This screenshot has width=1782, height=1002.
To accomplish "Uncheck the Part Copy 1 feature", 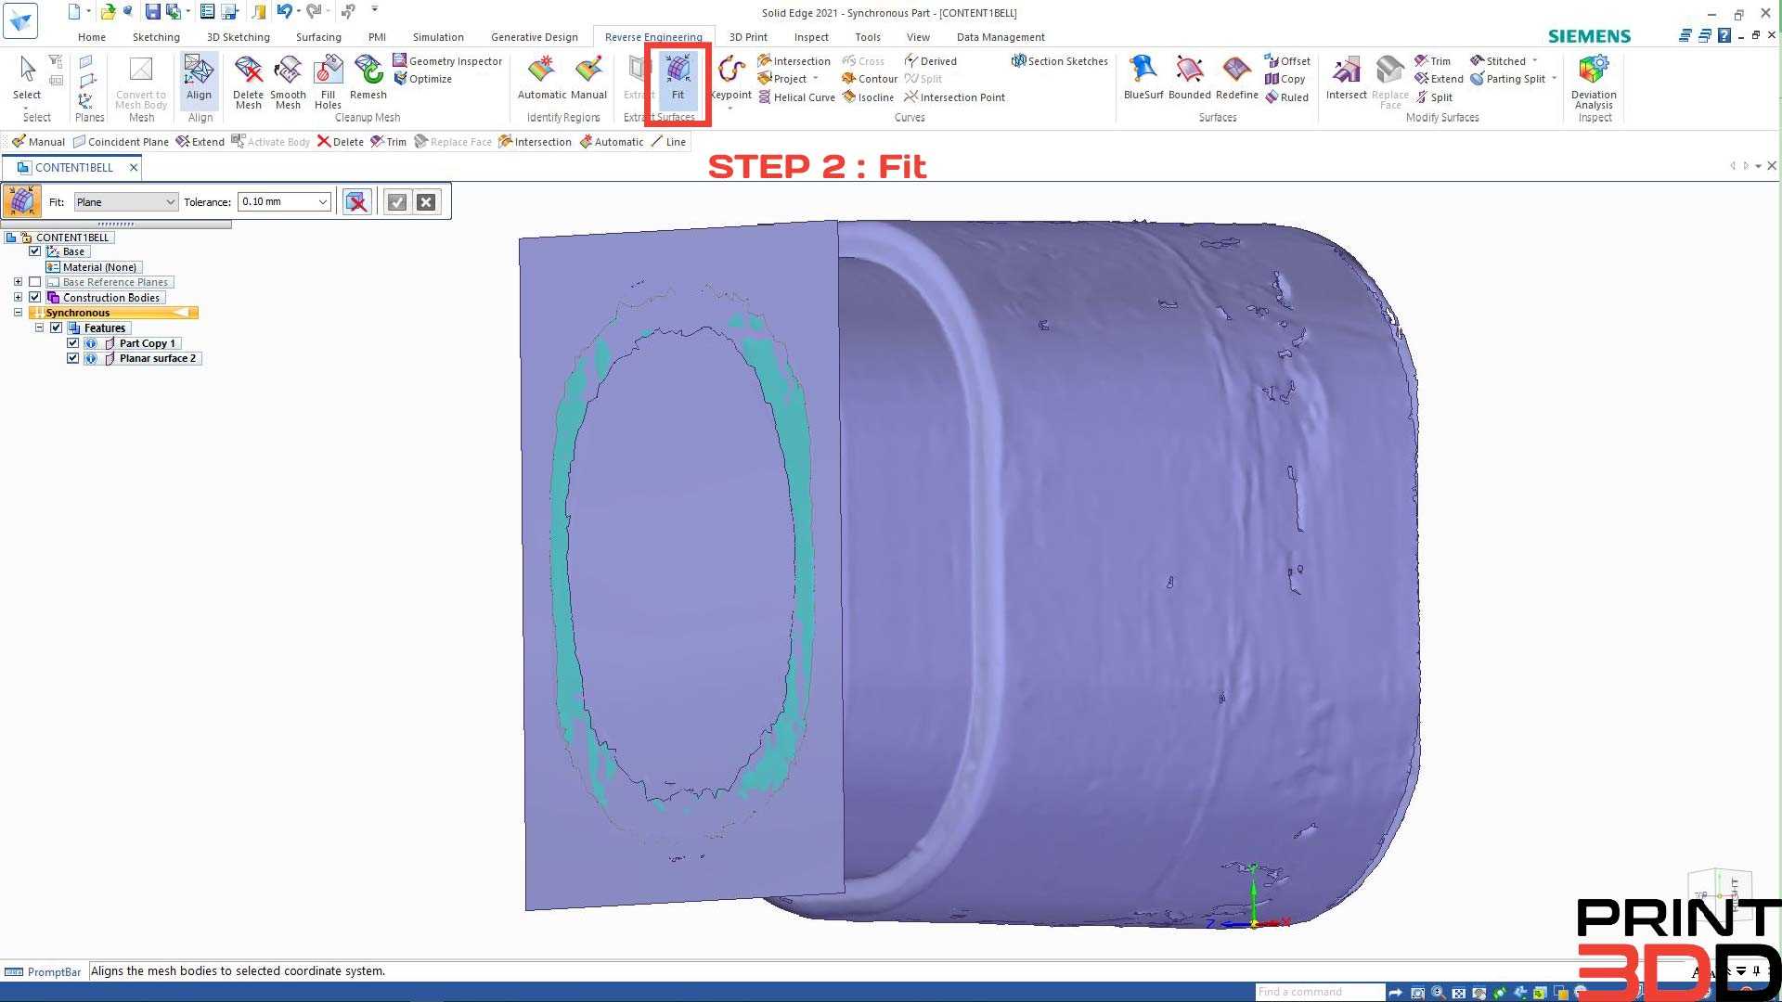I will 72,342.
